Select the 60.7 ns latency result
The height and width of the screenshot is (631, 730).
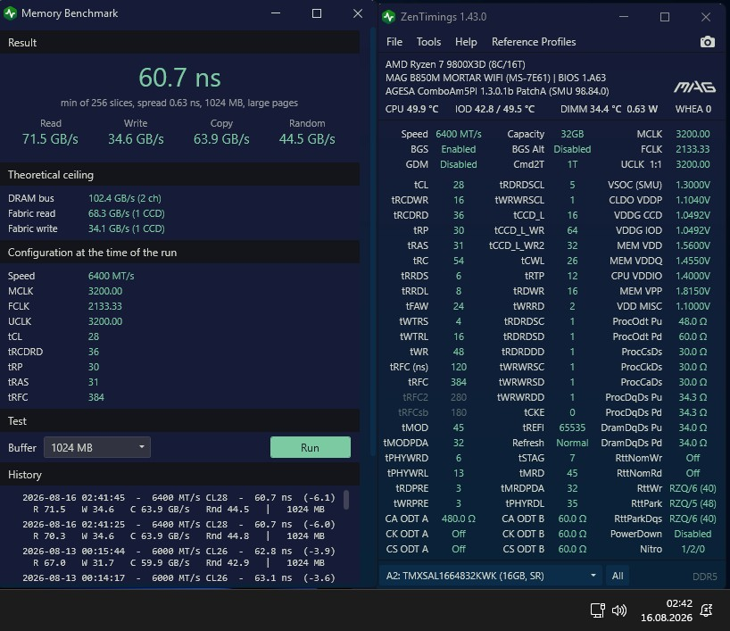click(x=179, y=78)
